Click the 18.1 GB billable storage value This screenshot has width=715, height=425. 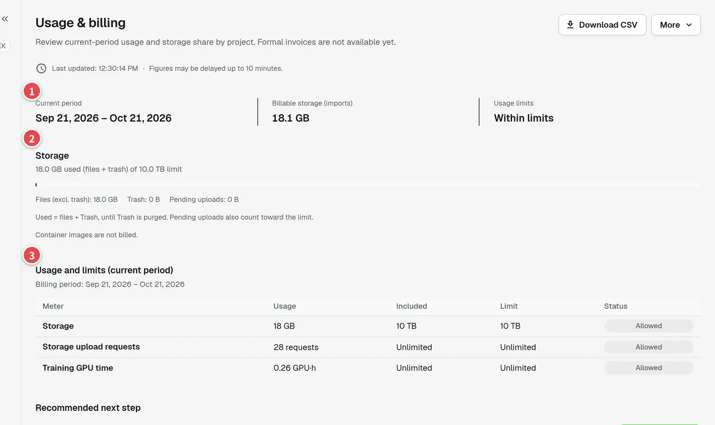(290, 118)
